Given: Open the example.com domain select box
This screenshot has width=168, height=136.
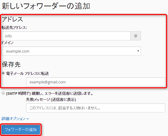Looking at the screenshot, I should (71, 51).
